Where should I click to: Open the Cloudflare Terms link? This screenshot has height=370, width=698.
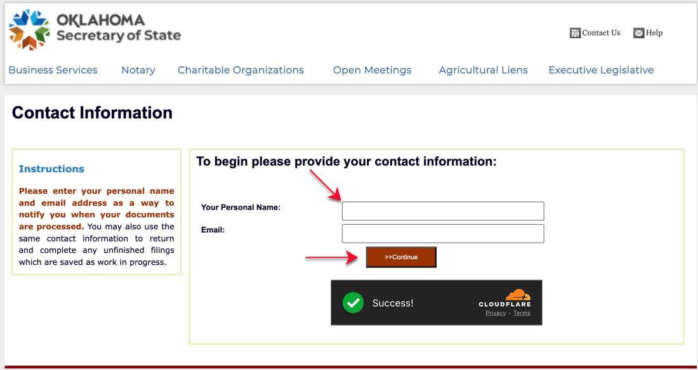(522, 313)
